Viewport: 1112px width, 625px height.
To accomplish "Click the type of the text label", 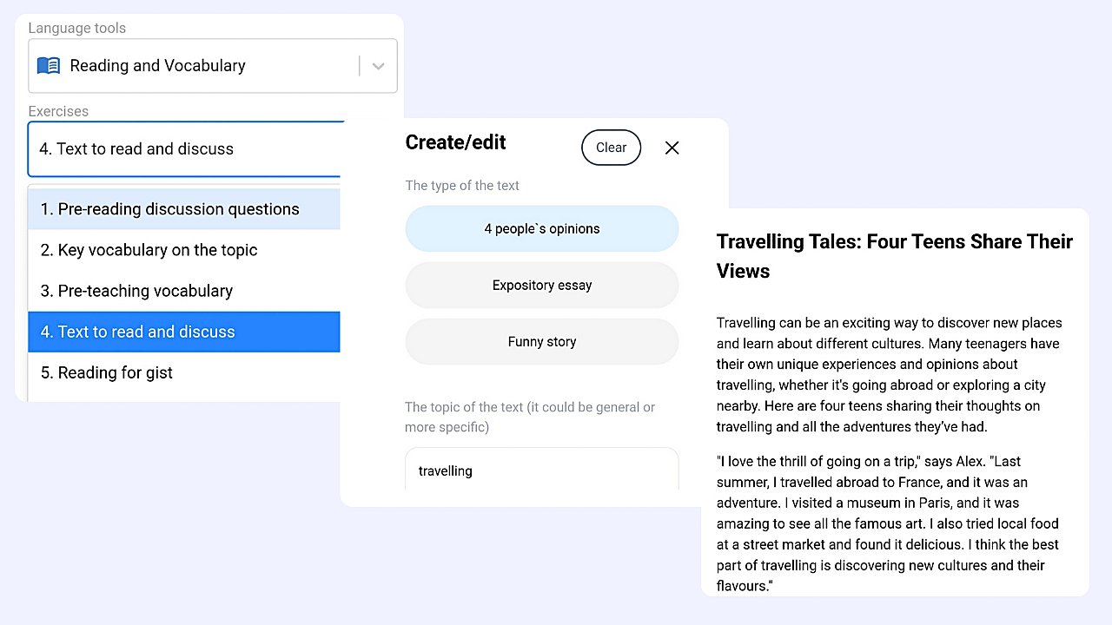I will point(462,185).
